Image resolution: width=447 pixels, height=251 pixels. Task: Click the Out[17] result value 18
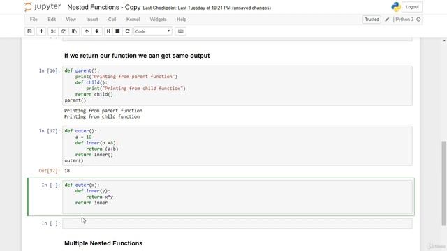(x=67, y=171)
